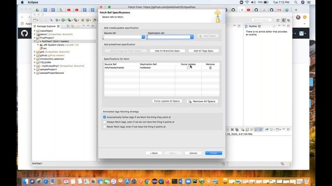Screen dimensions: 332x186
Task: Maximize the Outline view
Action: (x=288, y=26)
